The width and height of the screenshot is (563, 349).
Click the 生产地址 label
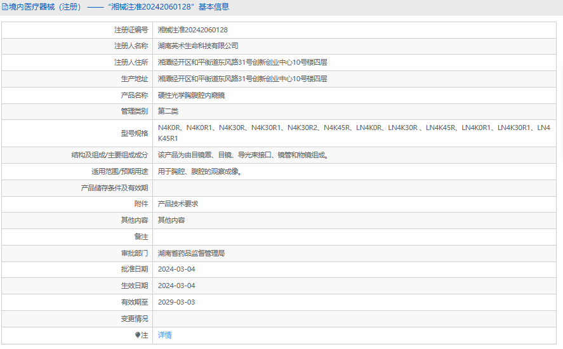coord(135,79)
